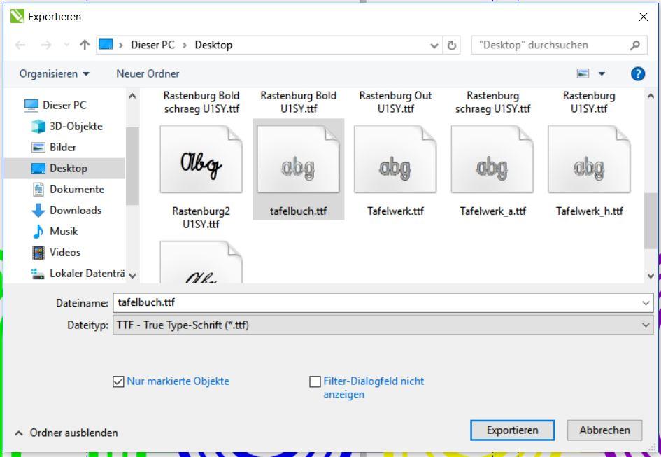Click the search magnifier icon
661x457 pixels.
pos(635,45)
